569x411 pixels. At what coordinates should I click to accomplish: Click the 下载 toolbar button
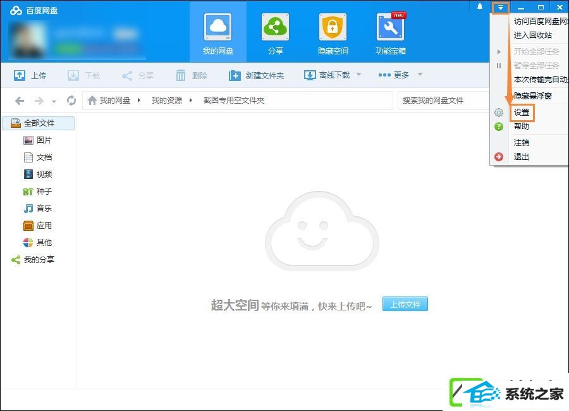[x=83, y=75]
